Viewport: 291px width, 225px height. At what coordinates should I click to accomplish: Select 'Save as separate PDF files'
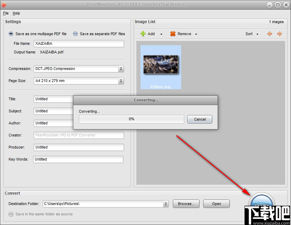click(x=75, y=33)
